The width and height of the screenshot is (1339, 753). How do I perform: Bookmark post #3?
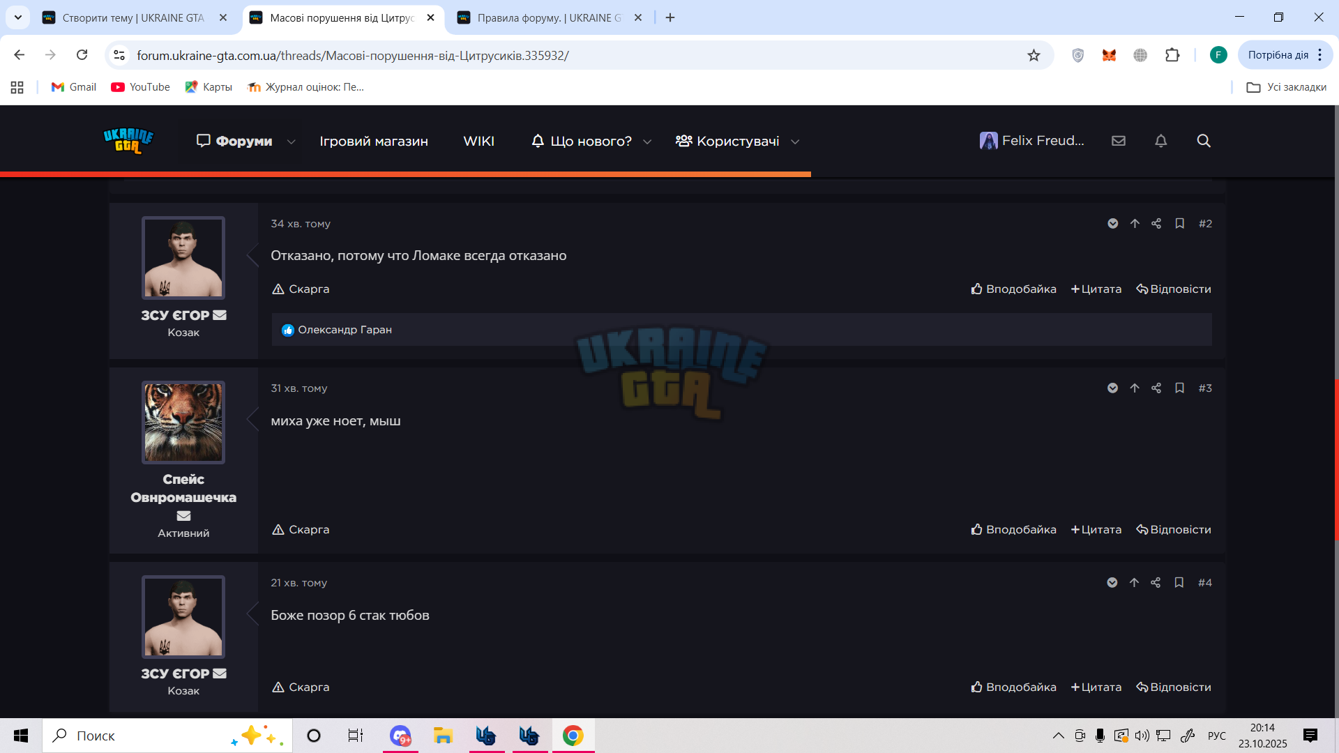pyautogui.click(x=1179, y=388)
